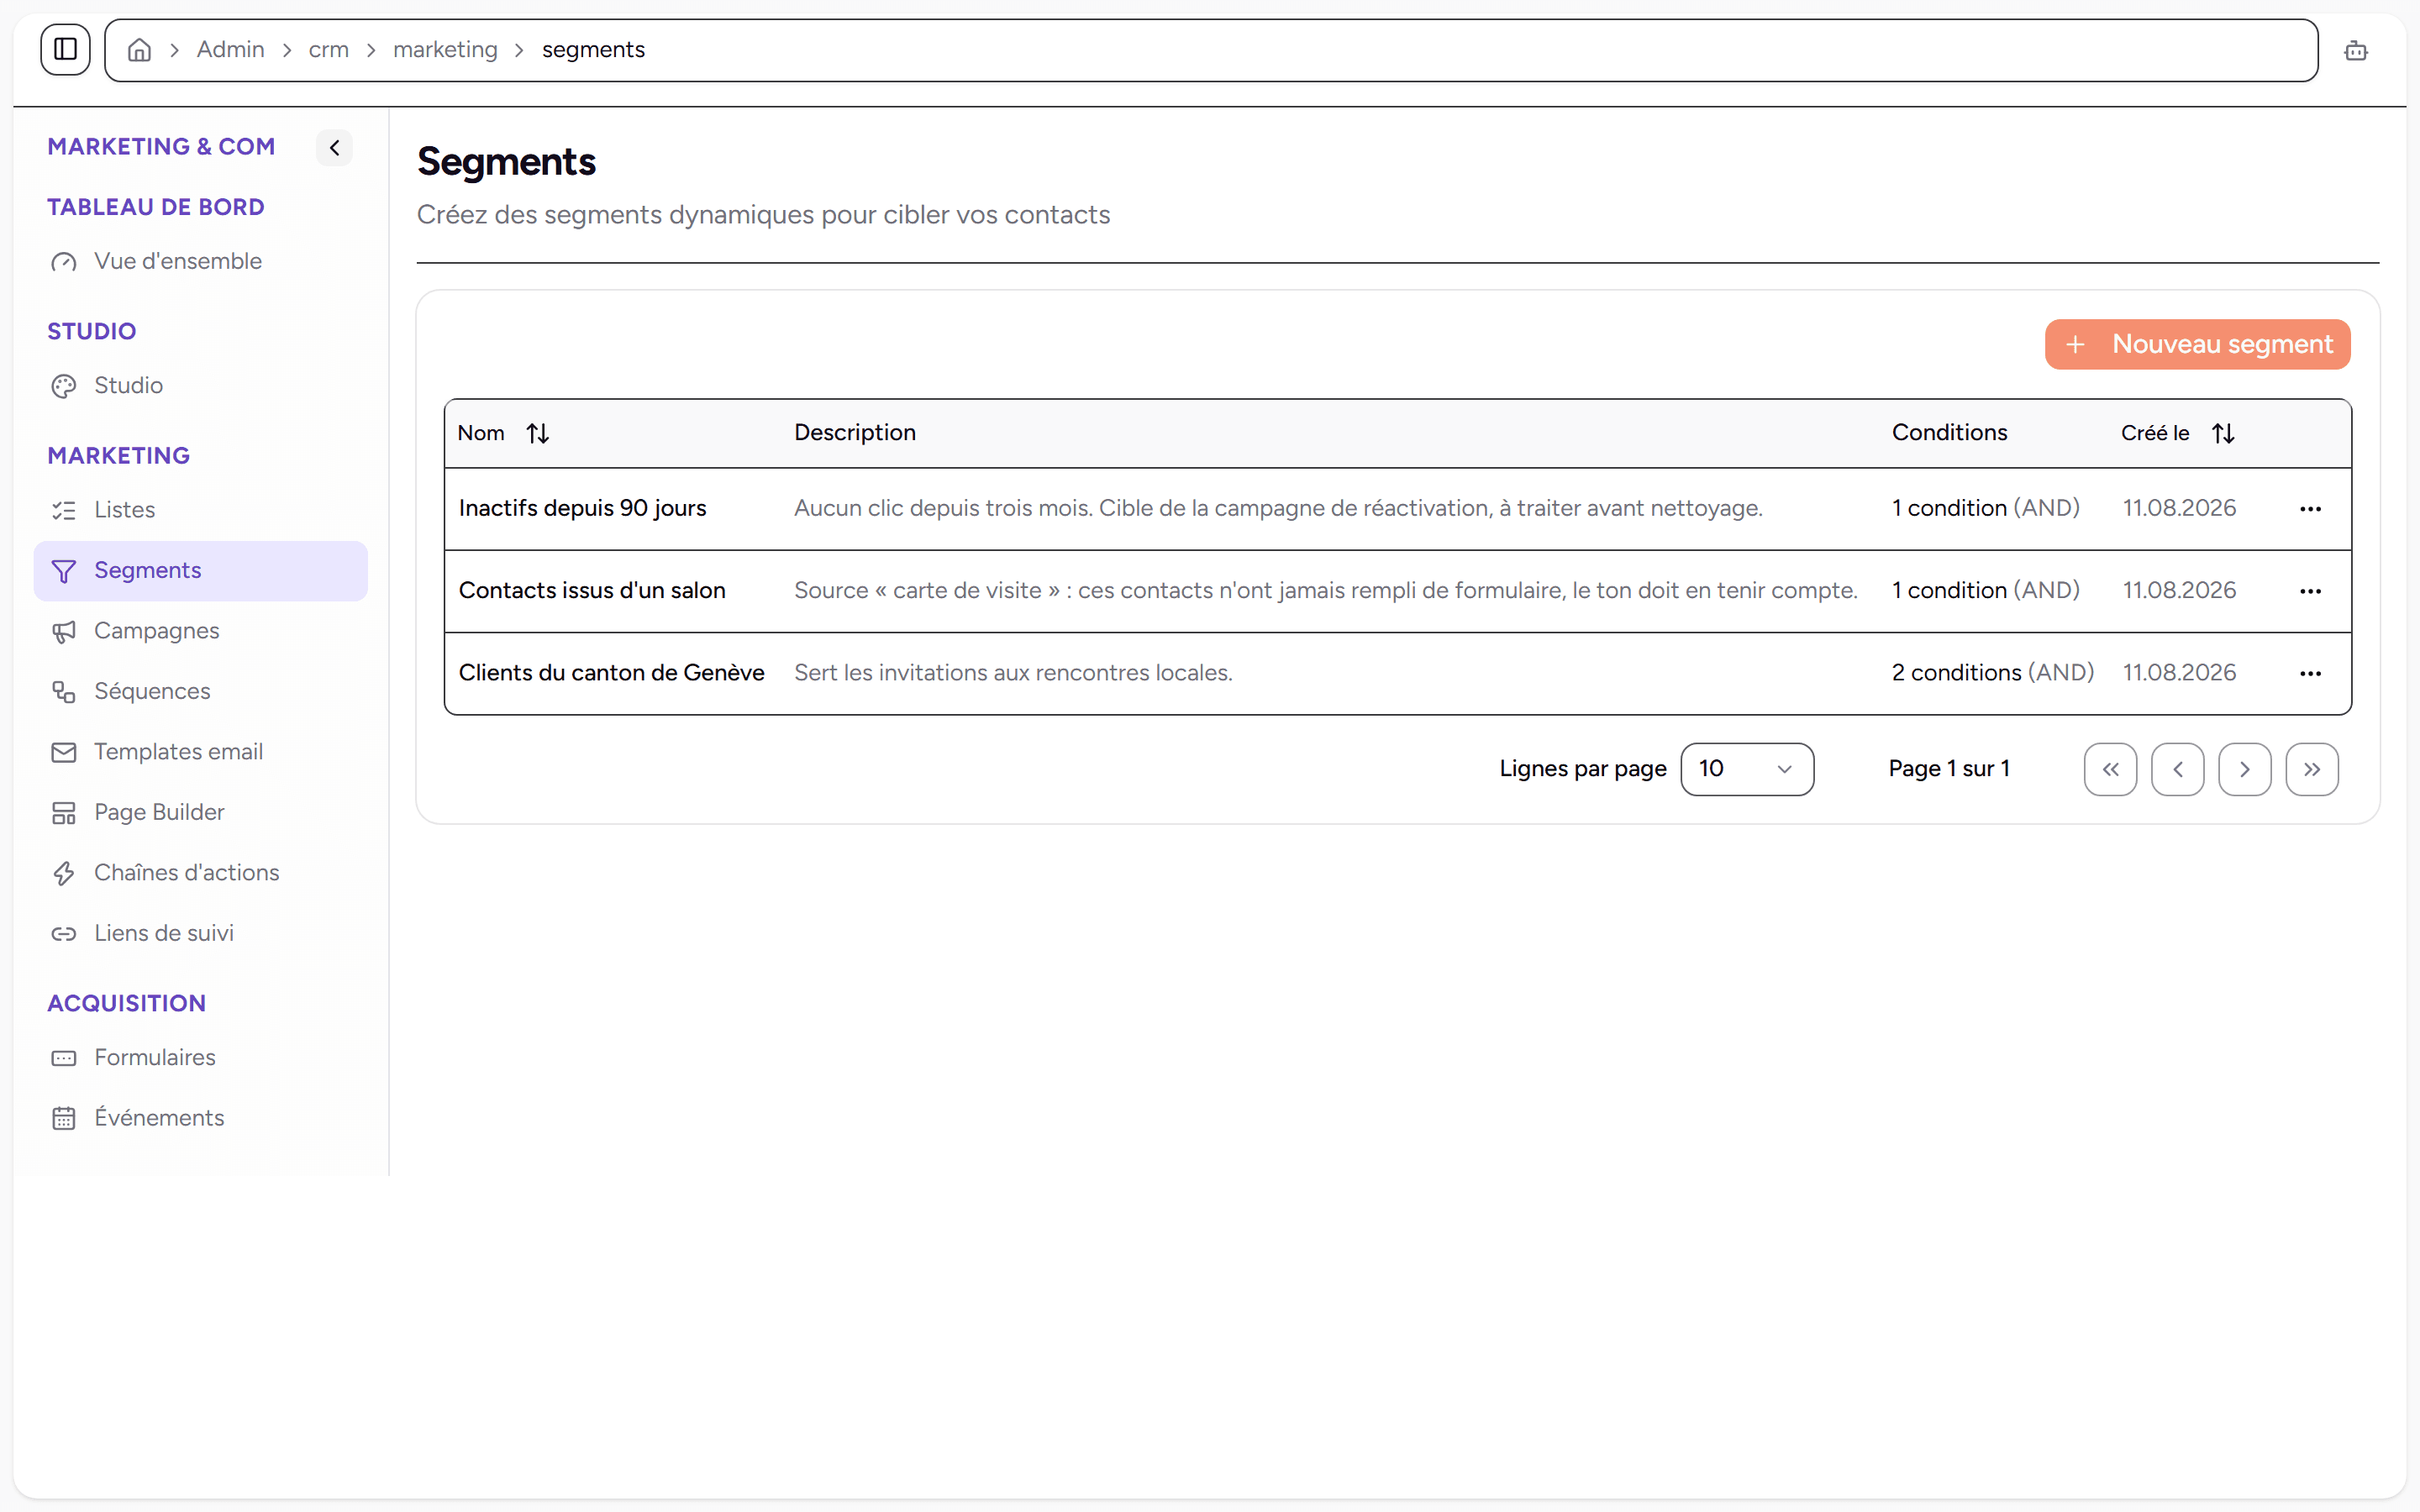Click the Clients du canton de Genève name

[611, 672]
